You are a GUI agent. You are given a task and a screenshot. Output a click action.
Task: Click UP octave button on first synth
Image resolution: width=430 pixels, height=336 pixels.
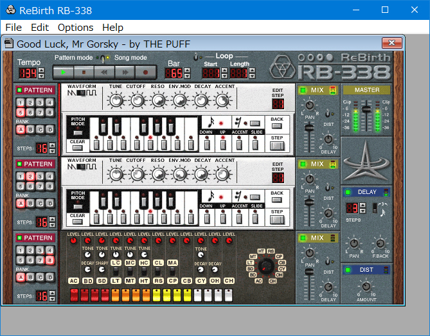click(223, 144)
